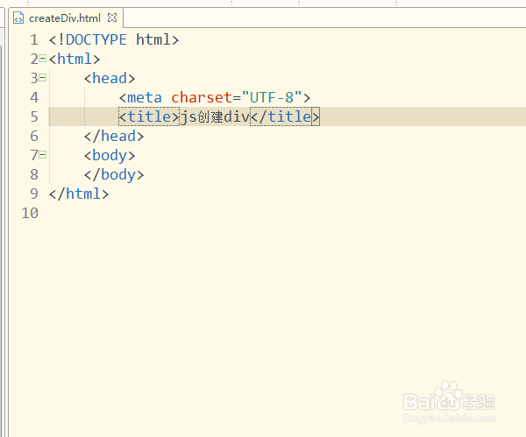Collapse the head element fold on line 3
This screenshot has width=526, height=437.
[x=43, y=78]
